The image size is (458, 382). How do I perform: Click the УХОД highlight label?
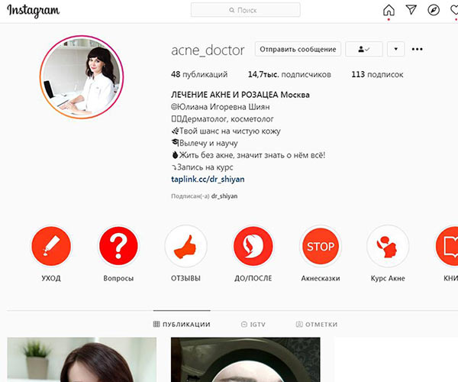click(x=51, y=278)
